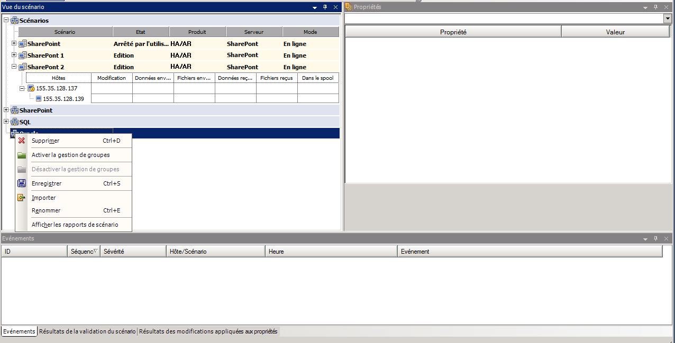The width and height of the screenshot is (675, 343).
Task: Click the Sévérité column header
Action: [x=134, y=252]
